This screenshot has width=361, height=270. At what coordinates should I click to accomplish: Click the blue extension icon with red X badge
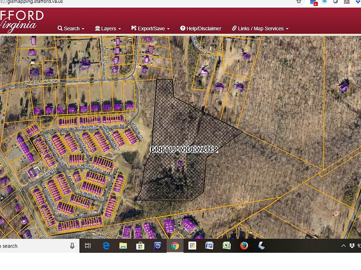tap(314, 2)
